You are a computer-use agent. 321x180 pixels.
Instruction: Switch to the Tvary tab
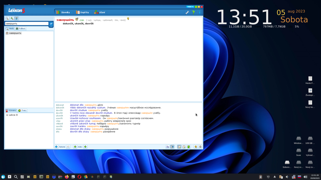[x=22, y=110]
